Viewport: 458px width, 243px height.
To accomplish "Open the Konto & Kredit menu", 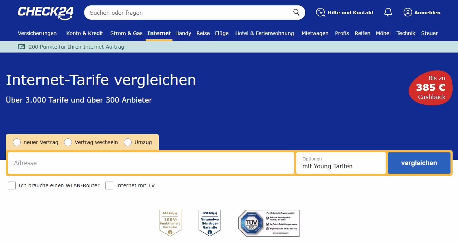I will (85, 33).
